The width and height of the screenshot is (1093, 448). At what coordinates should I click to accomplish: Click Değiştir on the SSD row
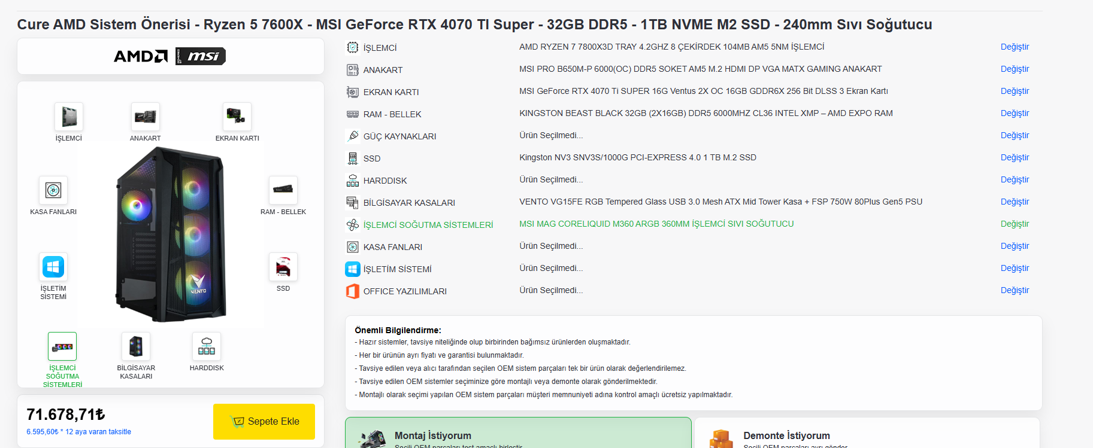(1015, 157)
